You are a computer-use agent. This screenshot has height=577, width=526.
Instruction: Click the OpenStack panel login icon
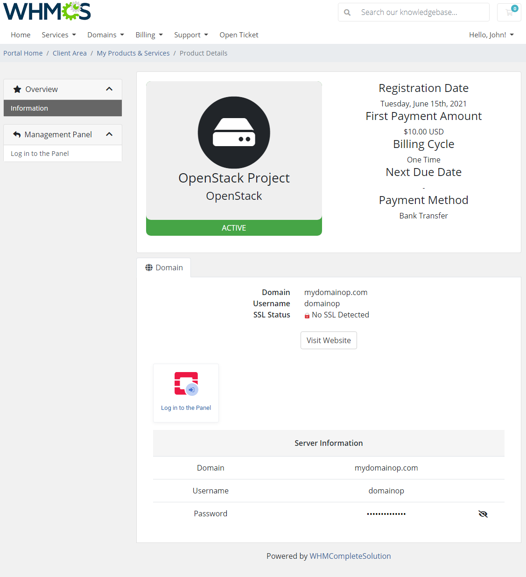[186, 384]
